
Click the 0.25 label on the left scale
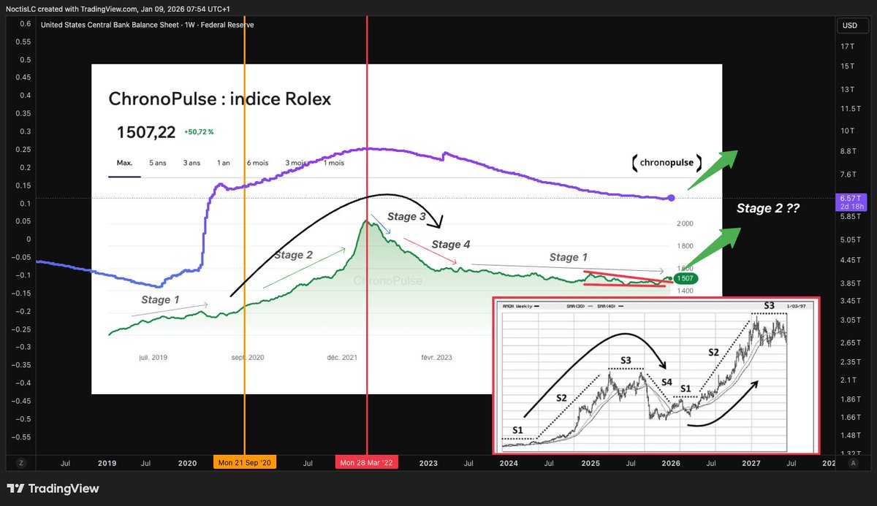pyautogui.click(x=23, y=149)
